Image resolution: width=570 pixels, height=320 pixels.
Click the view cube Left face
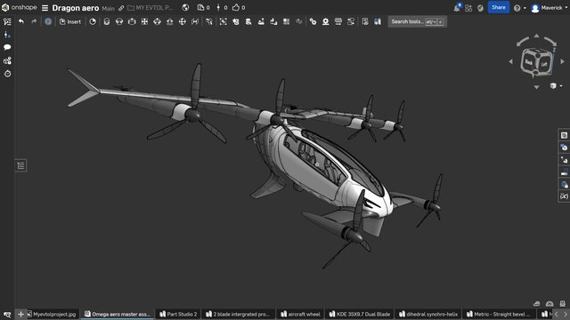point(544,64)
